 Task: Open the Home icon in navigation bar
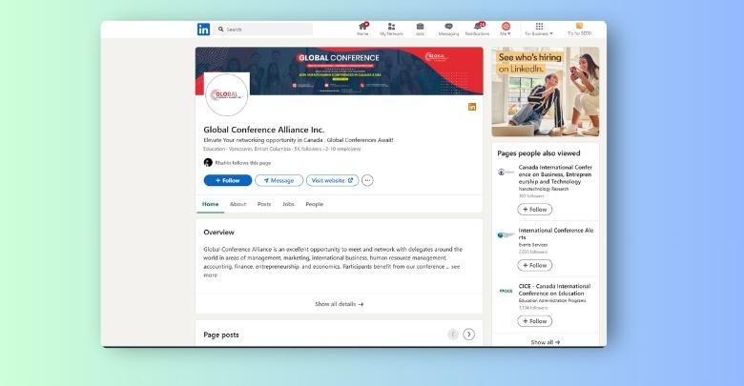point(362,29)
